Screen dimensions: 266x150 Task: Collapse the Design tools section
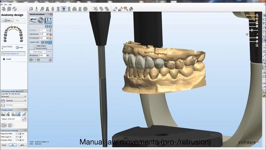point(25,110)
